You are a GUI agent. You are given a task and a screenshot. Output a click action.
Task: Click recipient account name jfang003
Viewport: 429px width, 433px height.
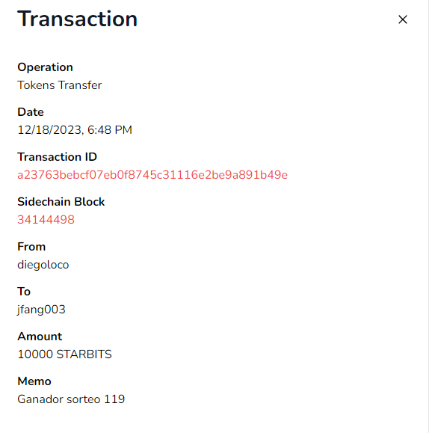pyautogui.click(x=41, y=310)
